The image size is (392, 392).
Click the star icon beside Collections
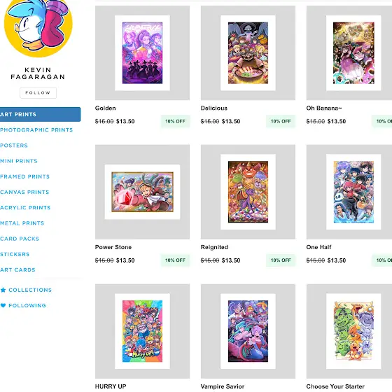3,290
